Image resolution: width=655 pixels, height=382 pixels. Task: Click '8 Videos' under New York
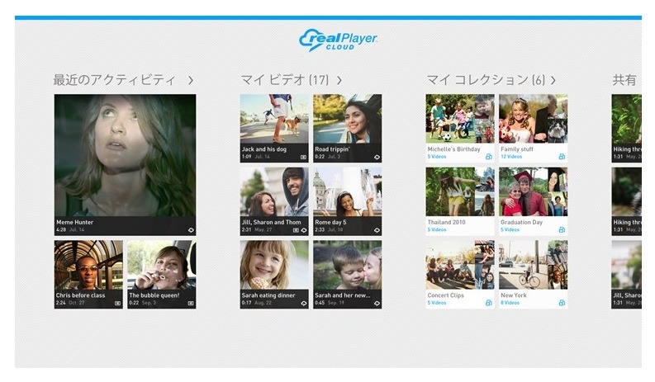[x=510, y=303]
